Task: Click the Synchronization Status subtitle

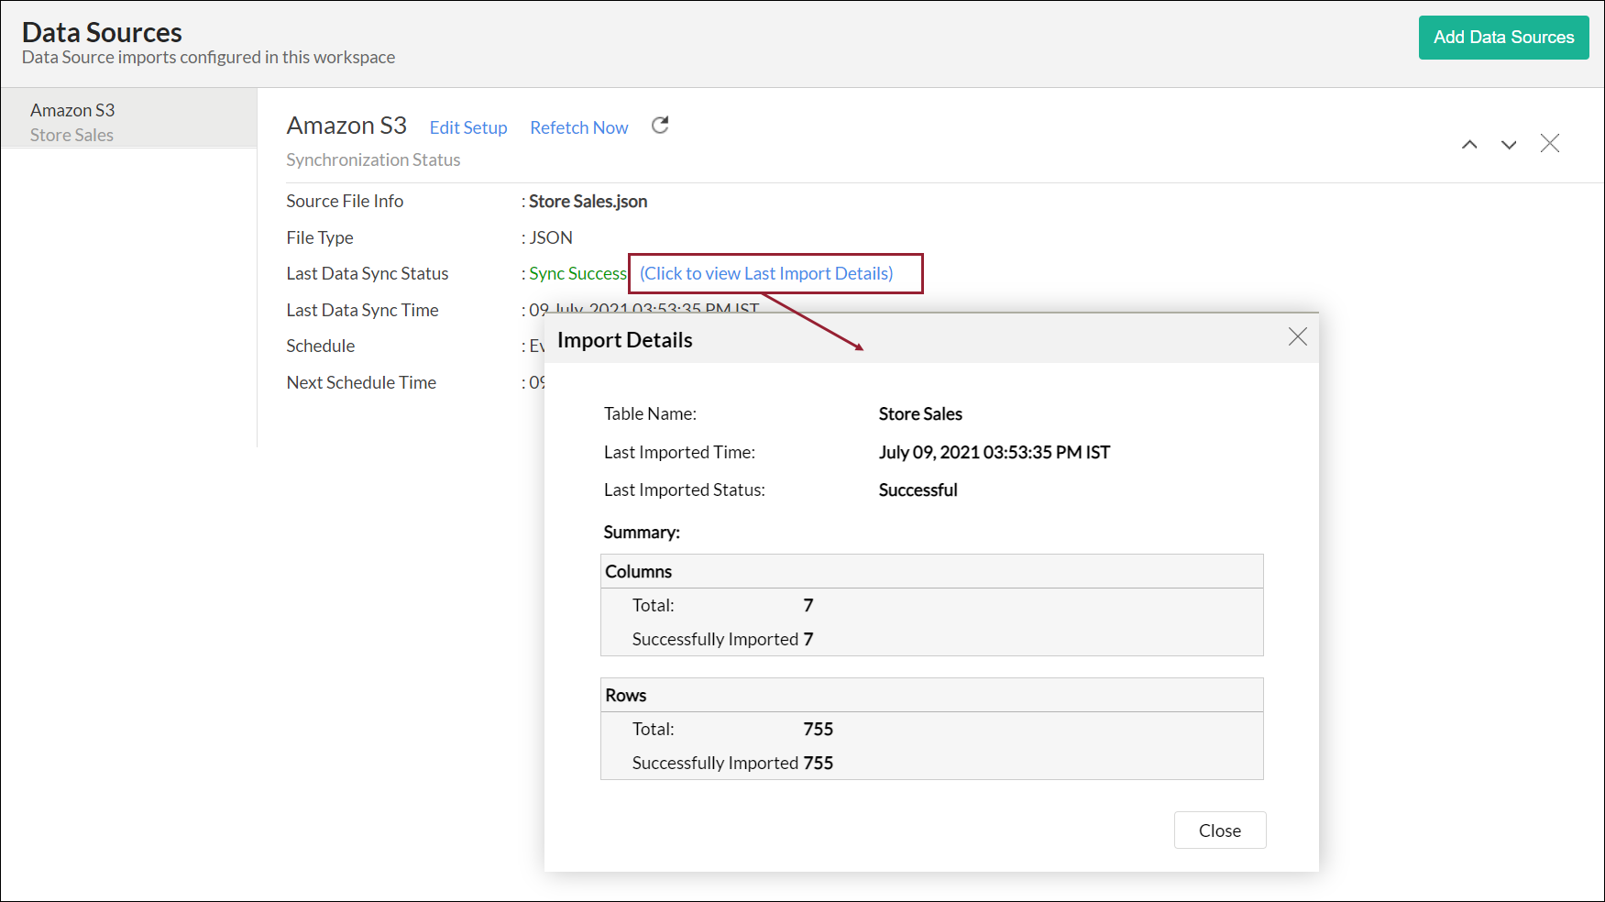Action: click(373, 159)
